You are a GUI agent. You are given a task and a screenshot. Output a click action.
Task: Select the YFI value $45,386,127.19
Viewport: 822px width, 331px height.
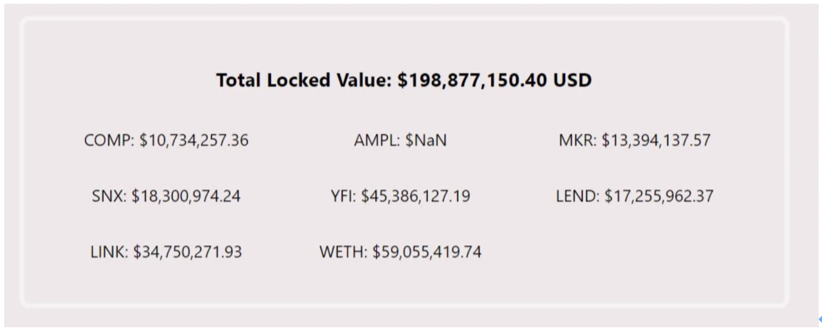click(416, 196)
